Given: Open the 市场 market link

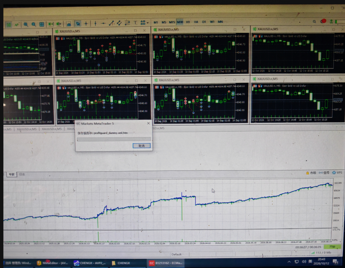Looking at the screenshot, I should point(311,173).
